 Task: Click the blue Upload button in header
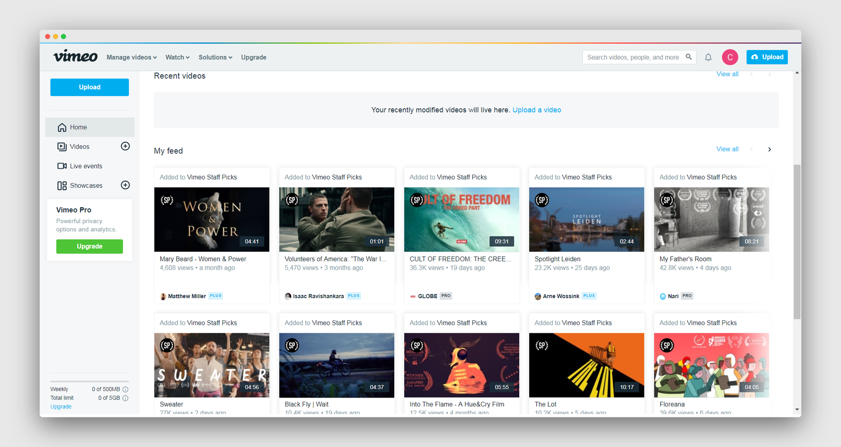click(x=767, y=57)
